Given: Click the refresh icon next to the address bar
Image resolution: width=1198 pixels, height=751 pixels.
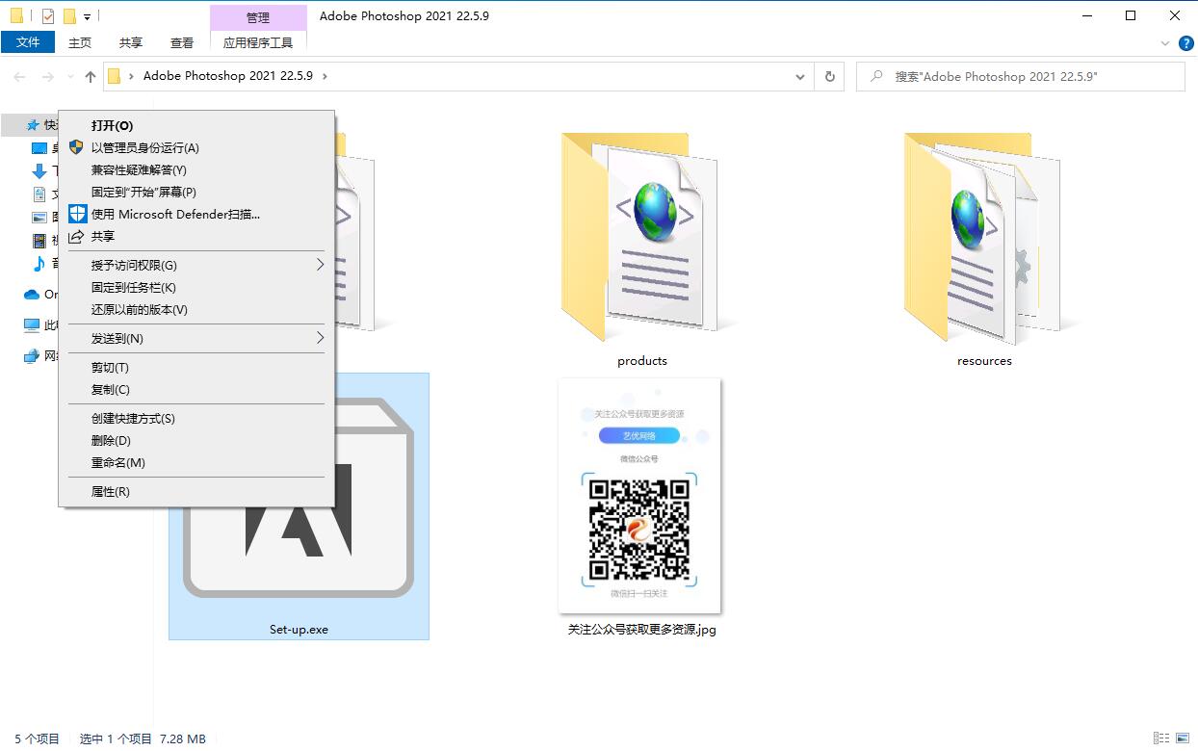Looking at the screenshot, I should point(829,76).
